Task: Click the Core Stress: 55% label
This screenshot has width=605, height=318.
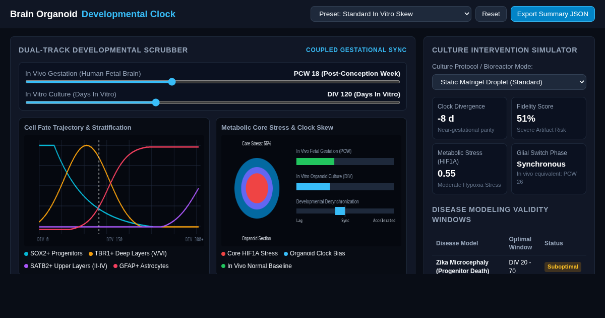Action: (x=257, y=144)
